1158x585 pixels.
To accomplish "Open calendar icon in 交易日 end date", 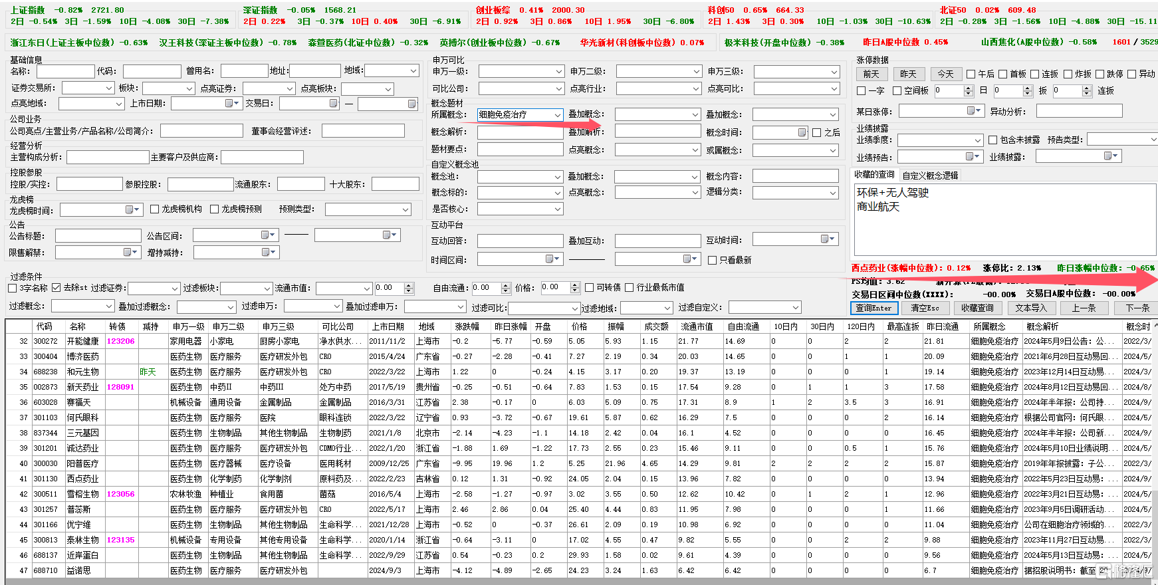I will [x=411, y=104].
